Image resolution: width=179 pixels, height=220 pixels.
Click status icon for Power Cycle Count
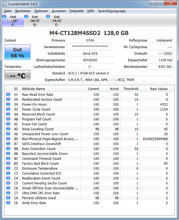[x=8, y=109]
